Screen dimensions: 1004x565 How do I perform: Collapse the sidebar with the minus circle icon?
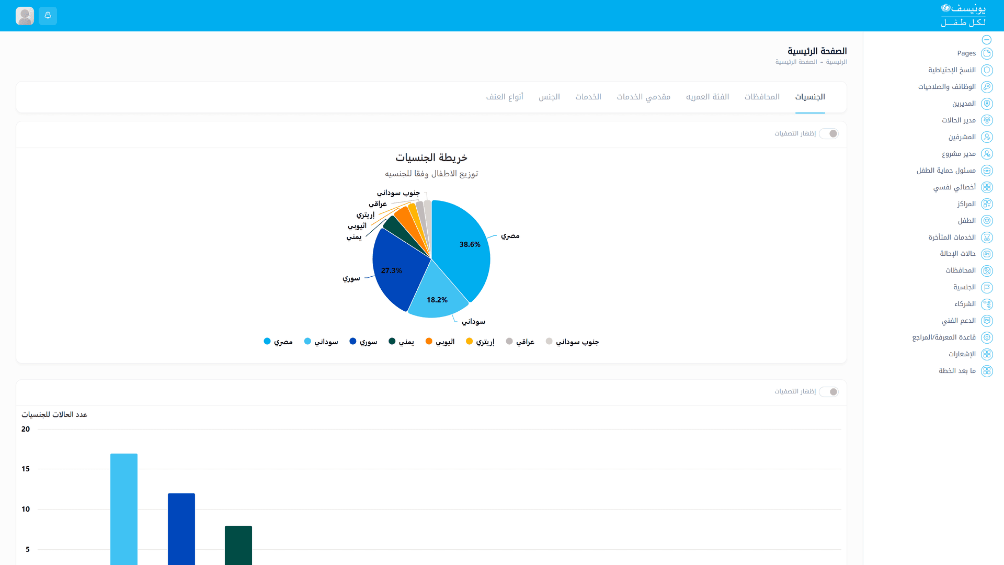coord(987,40)
